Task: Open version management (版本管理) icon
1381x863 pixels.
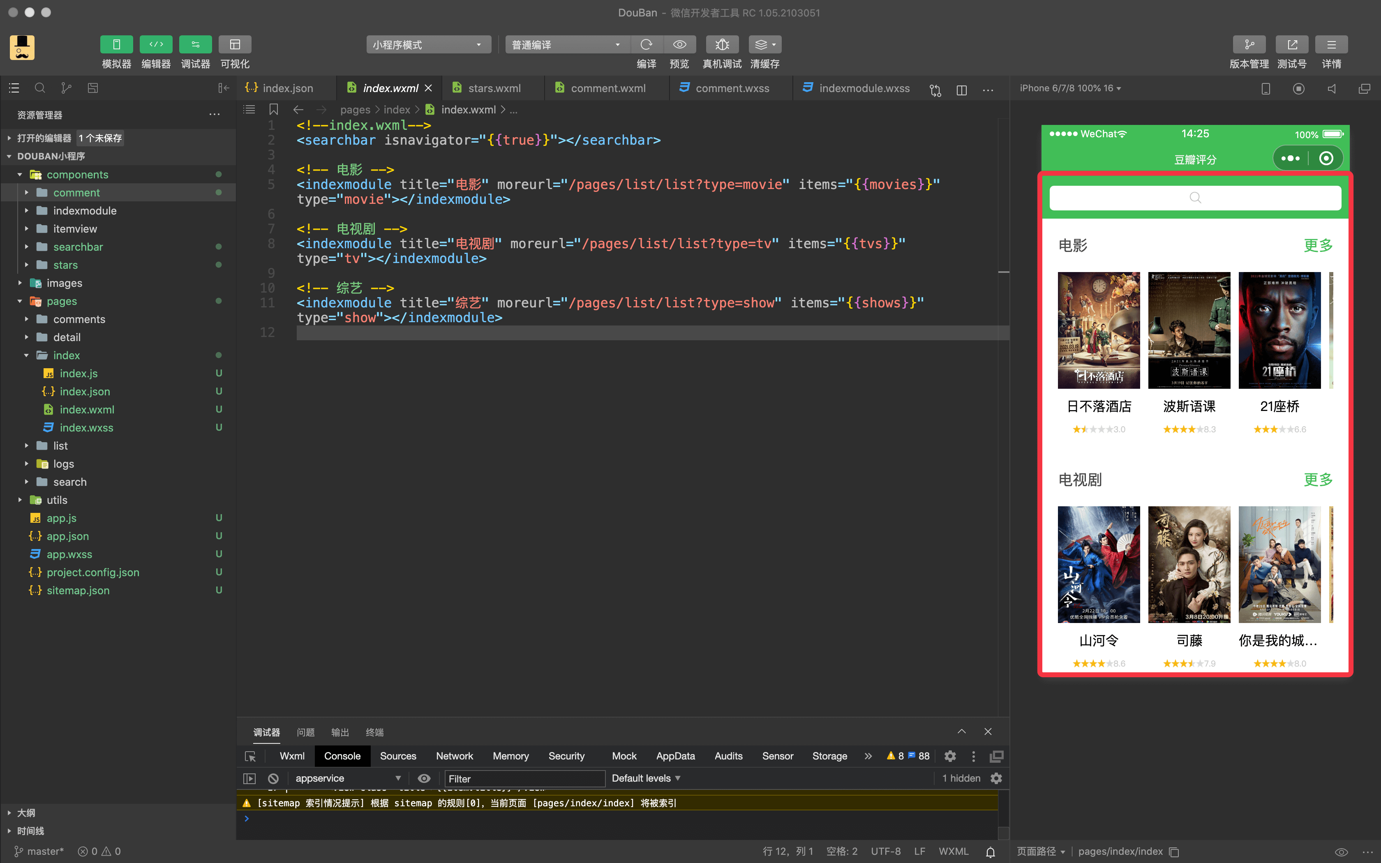Action: 1249,44
